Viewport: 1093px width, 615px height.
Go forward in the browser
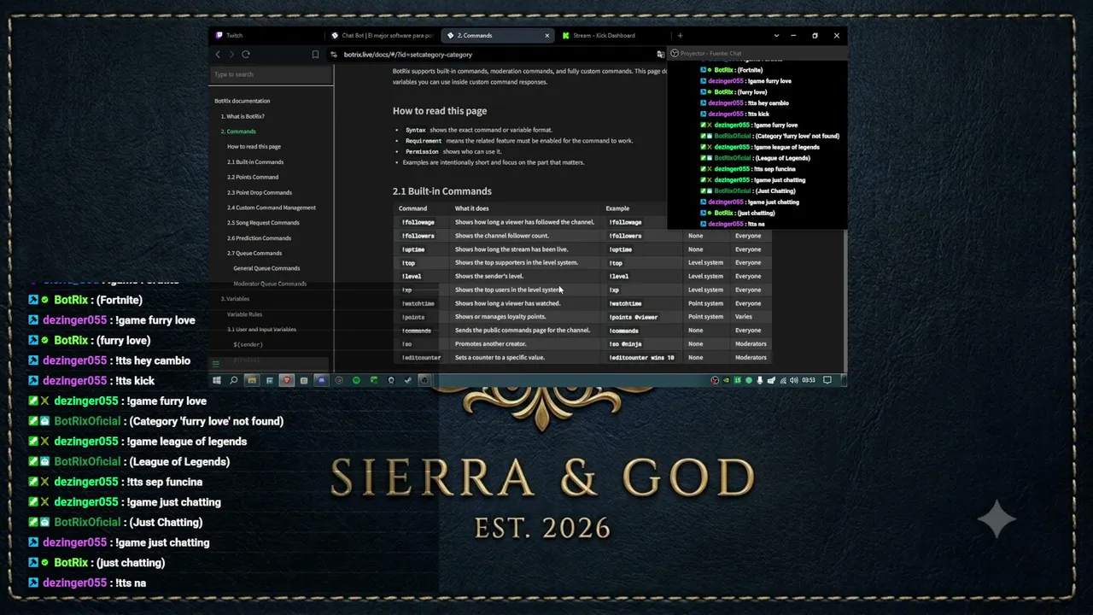[231, 55]
